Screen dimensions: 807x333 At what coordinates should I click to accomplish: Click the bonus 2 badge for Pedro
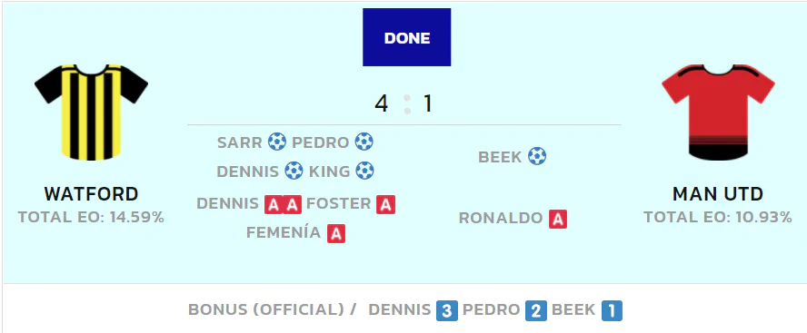click(536, 310)
